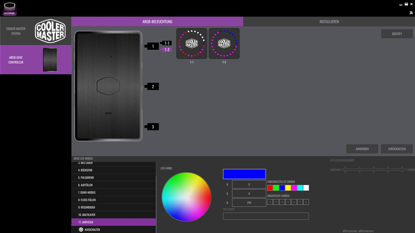Maximize the MasterPlus window
The image size is (415, 233).
click(x=406, y=4)
